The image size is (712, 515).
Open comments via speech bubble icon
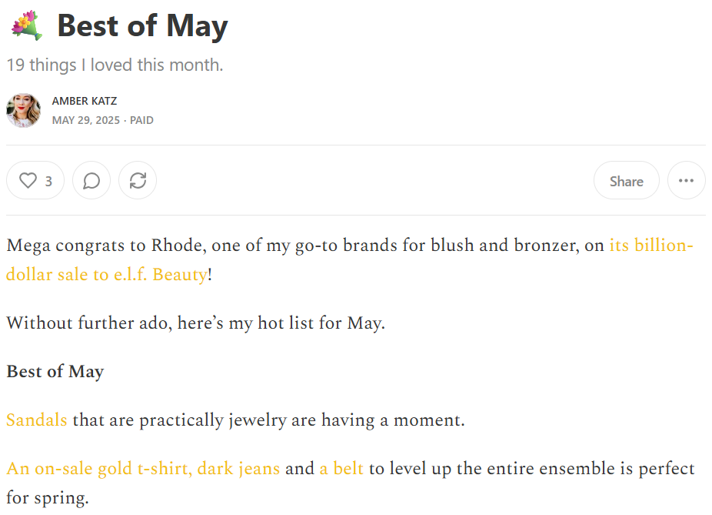pyautogui.click(x=91, y=180)
